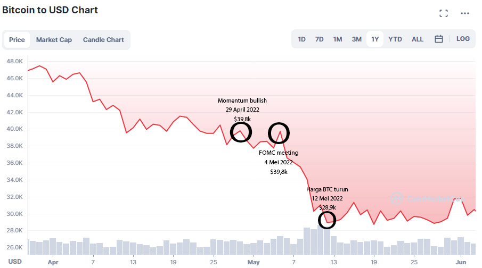Open fullscreen chart view icon

point(443,13)
